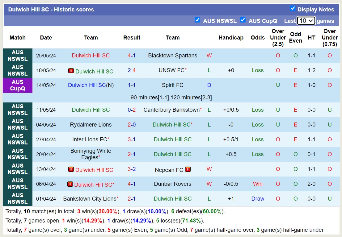
Task: Click Bankstown City Lions team name
Action: pyautogui.click(x=90, y=199)
